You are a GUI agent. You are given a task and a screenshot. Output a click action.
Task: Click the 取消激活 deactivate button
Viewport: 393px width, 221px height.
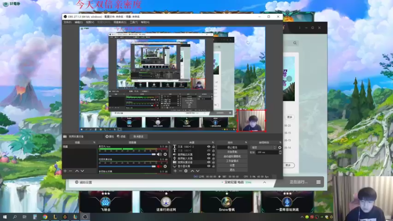pos(139,137)
